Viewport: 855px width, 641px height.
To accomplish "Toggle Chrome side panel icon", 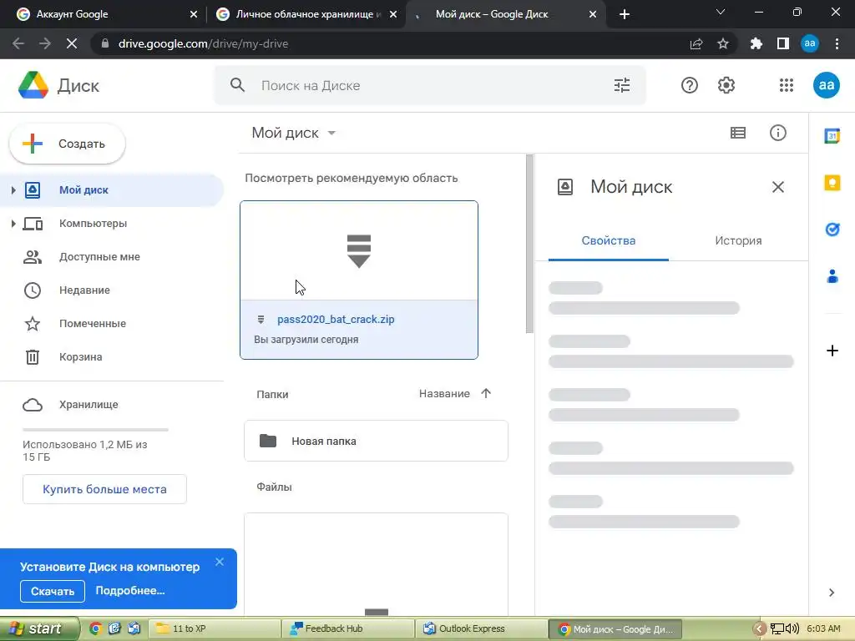I will pyautogui.click(x=783, y=43).
